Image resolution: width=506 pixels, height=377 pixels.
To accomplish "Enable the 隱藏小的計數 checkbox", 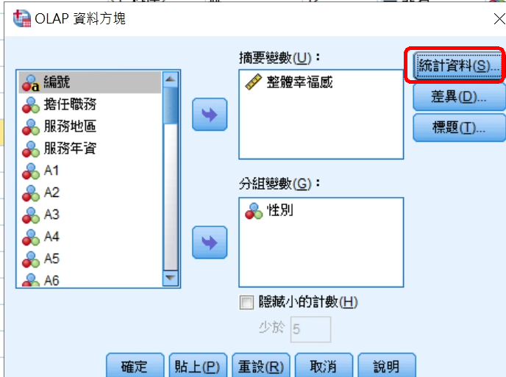I will click(x=246, y=303).
